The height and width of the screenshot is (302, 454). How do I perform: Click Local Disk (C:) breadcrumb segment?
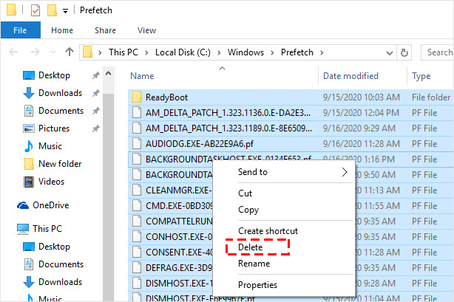(x=183, y=52)
